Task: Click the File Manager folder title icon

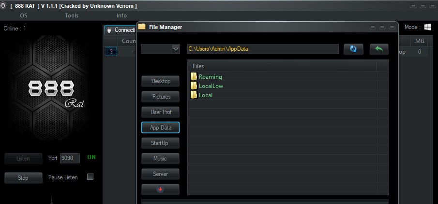Action: [142, 27]
